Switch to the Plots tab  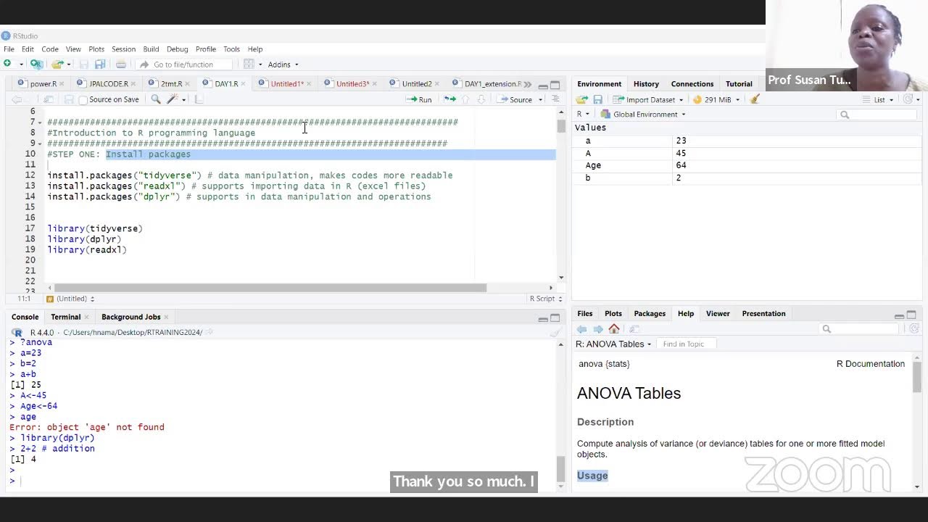click(613, 314)
